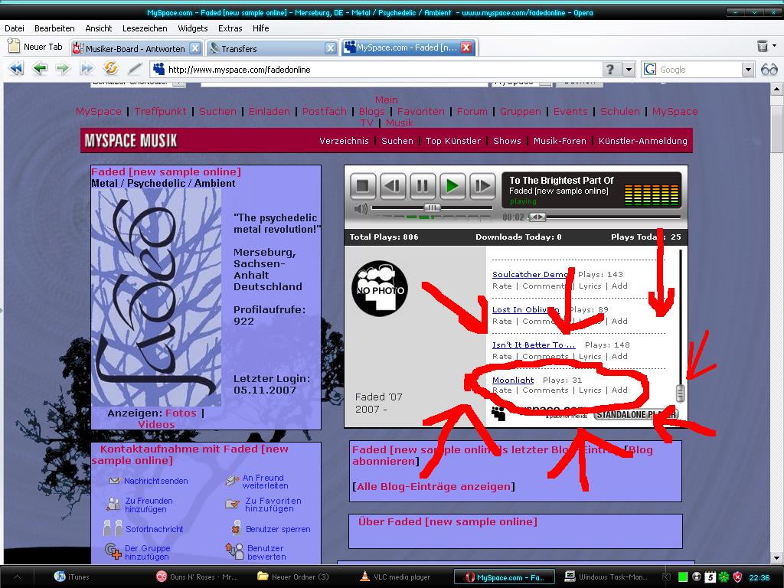Go back one page in Opera
The width and height of the screenshot is (784, 588).
(x=40, y=68)
